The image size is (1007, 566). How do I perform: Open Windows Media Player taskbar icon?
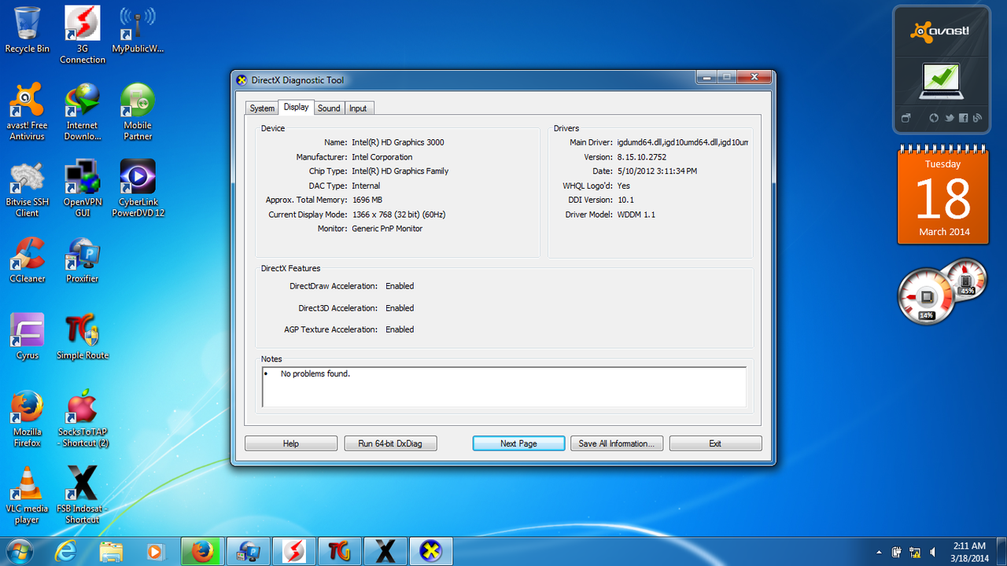tap(156, 552)
